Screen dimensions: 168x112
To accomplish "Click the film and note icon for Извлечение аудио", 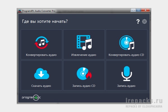I will click(84, 43).
